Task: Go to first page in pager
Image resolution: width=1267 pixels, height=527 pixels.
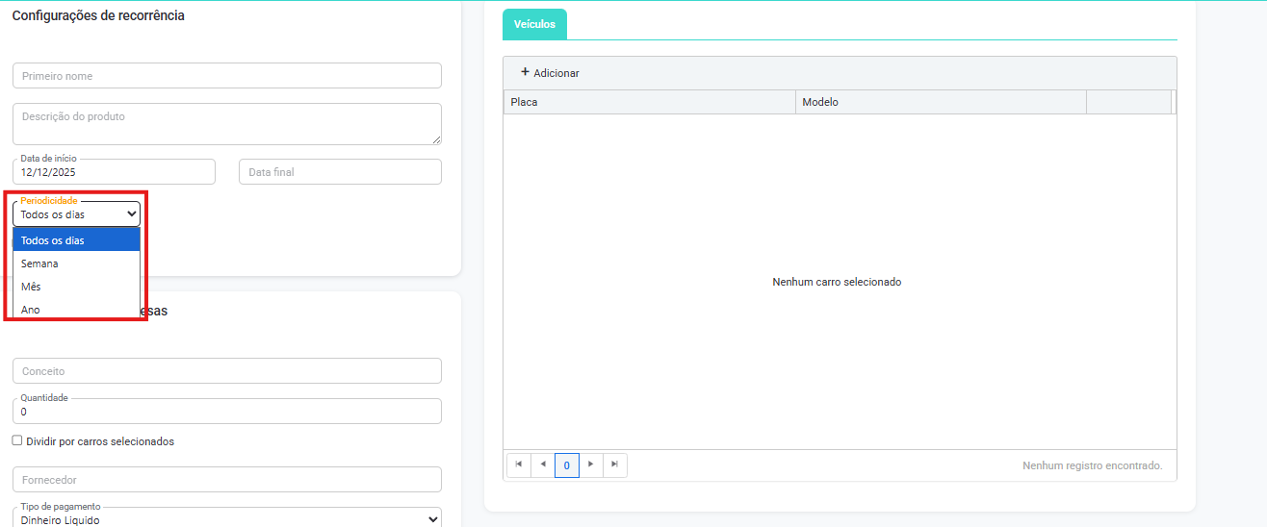Action: tap(518, 465)
